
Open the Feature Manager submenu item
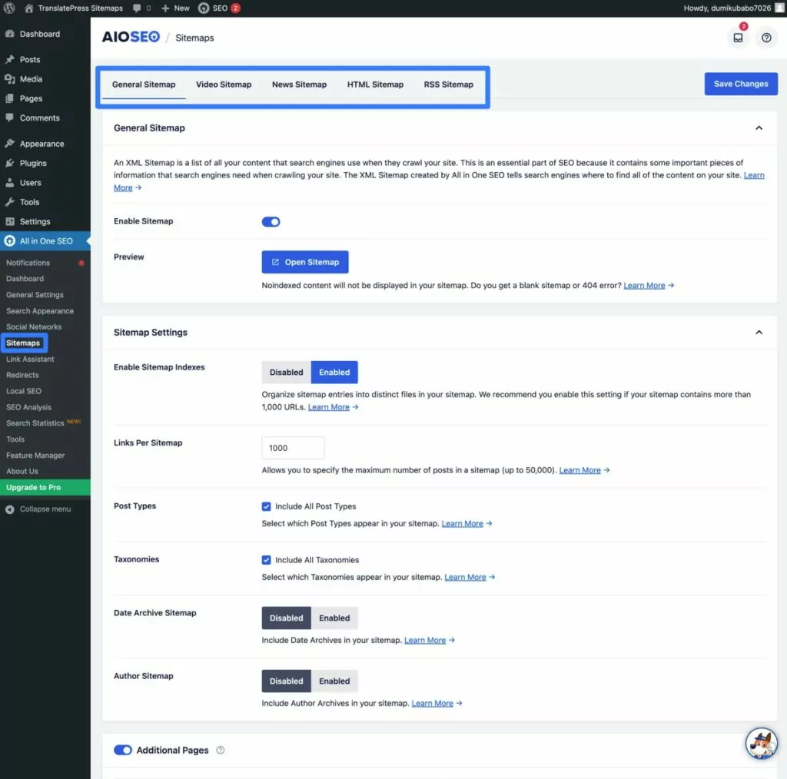[x=35, y=456]
